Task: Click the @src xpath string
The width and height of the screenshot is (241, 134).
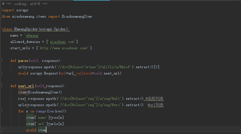Action: 90,105
